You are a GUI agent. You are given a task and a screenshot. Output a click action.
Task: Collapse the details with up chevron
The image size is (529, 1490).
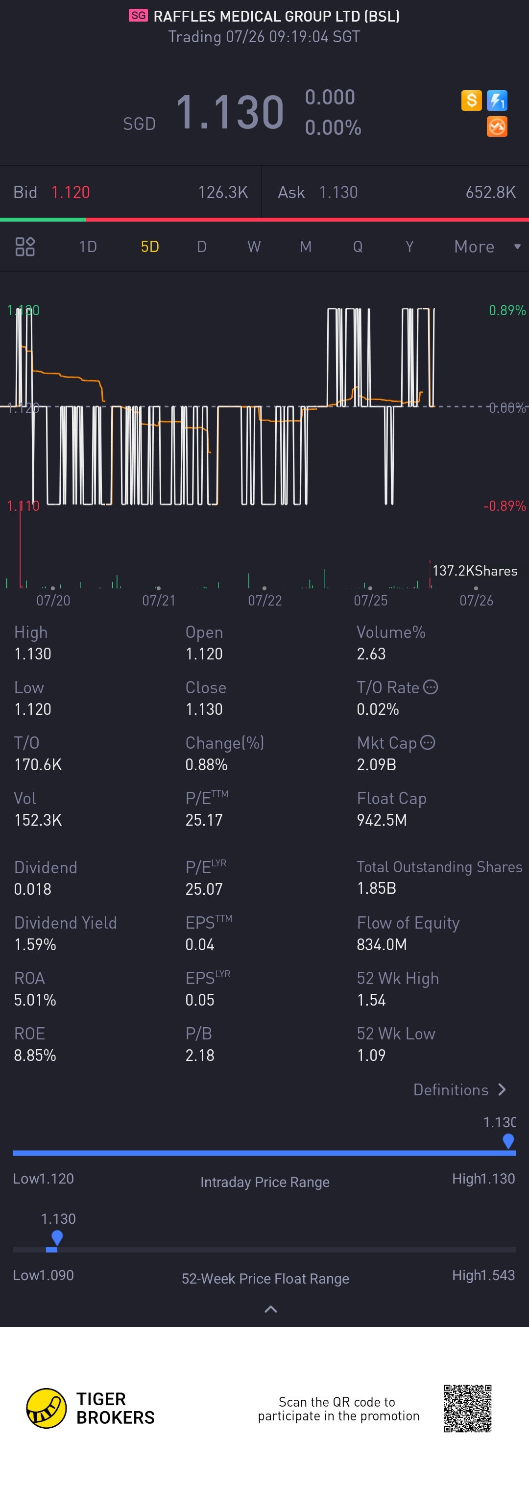click(x=270, y=1310)
